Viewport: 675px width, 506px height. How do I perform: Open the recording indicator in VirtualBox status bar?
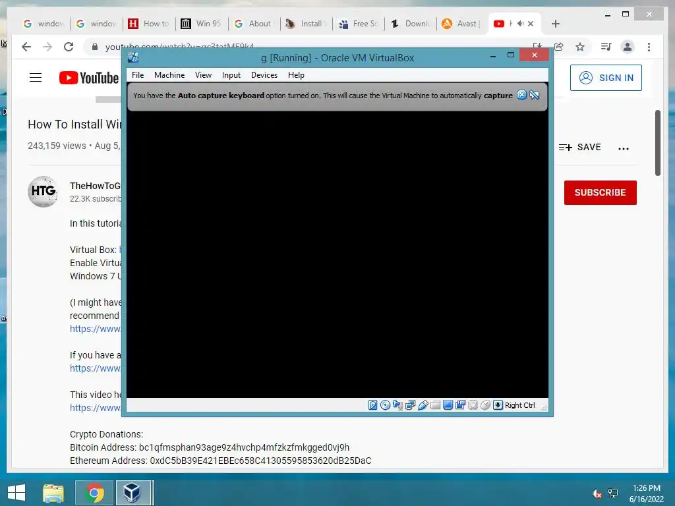(x=460, y=405)
